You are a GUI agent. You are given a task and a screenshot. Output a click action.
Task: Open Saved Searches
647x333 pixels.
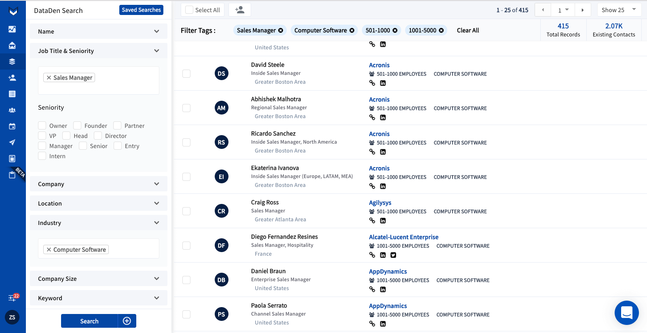click(x=141, y=10)
